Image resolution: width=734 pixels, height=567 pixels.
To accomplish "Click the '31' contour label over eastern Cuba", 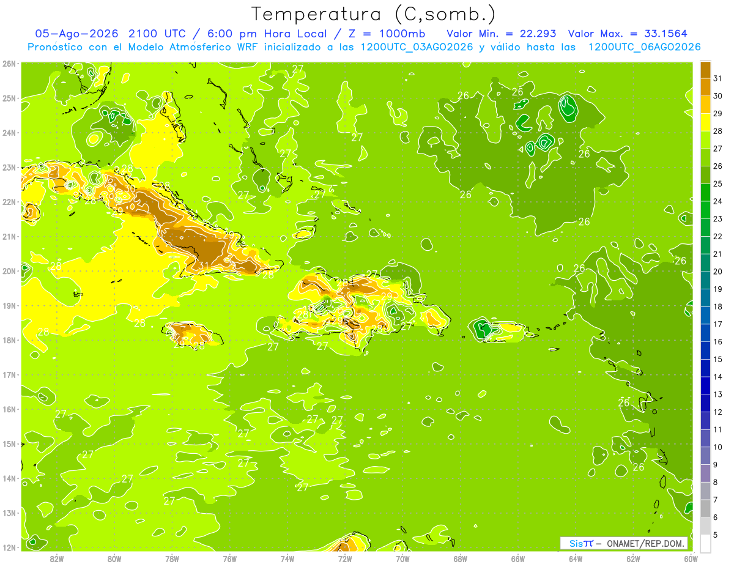I will click(204, 265).
